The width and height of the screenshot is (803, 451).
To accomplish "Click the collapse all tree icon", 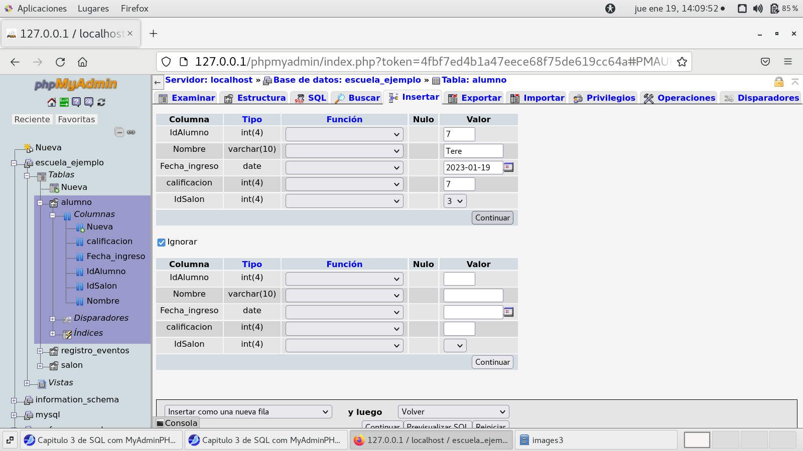I will (119, 132).
